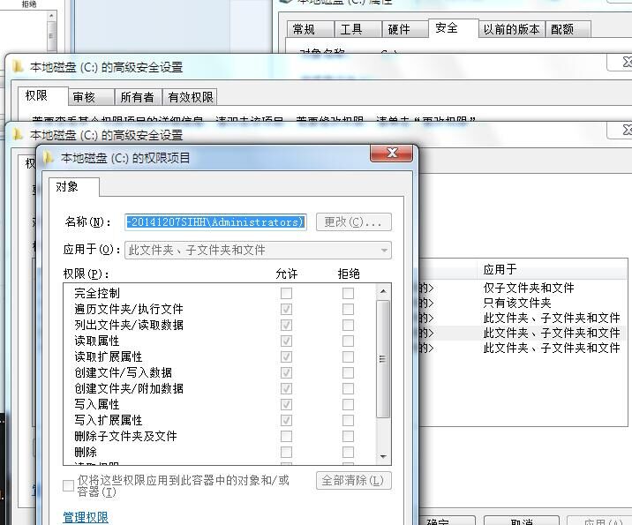
Task: Enable deny for 删除子文件夹及文件
Action: click(348, 436)
